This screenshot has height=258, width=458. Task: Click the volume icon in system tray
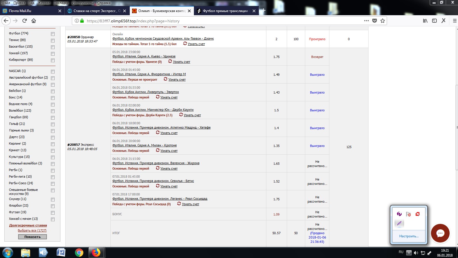[416, 253]
